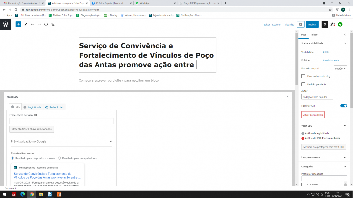
Task: Toggle the settings gear sidebar
Action: [325, 24]
